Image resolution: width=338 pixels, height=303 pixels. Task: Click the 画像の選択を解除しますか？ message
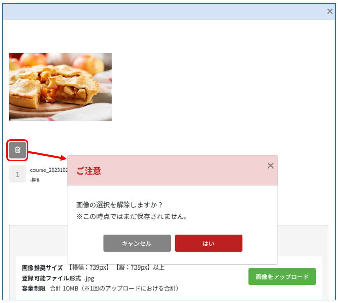click(x=119, y=205)
